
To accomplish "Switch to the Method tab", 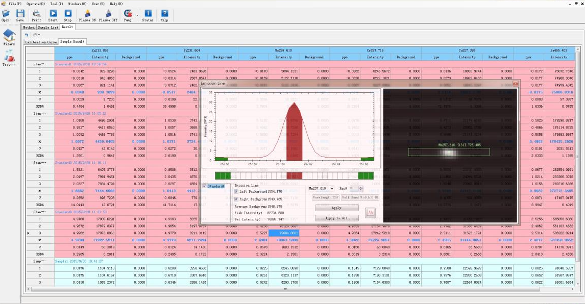I will click(29, 27).
